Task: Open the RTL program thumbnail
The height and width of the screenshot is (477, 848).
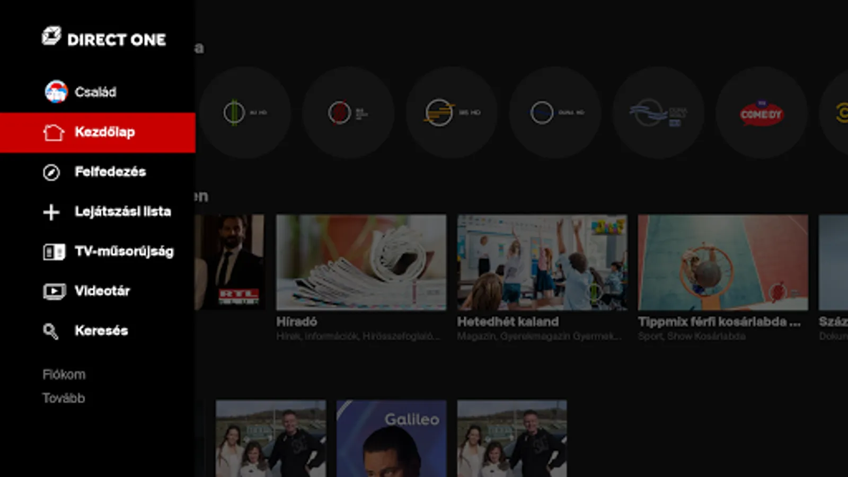Action: [x=229, y=262]
